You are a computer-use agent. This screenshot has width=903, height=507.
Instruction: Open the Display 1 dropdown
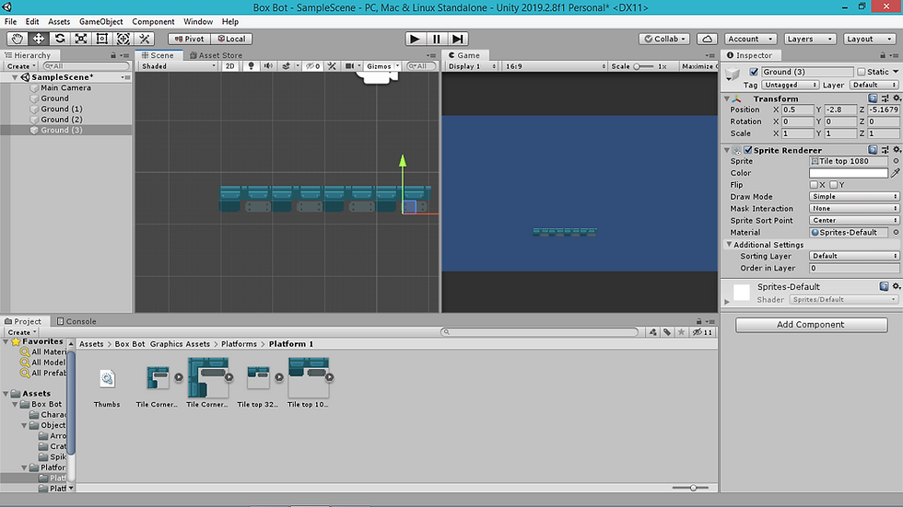pyautogui.click(x=472, y=66)
